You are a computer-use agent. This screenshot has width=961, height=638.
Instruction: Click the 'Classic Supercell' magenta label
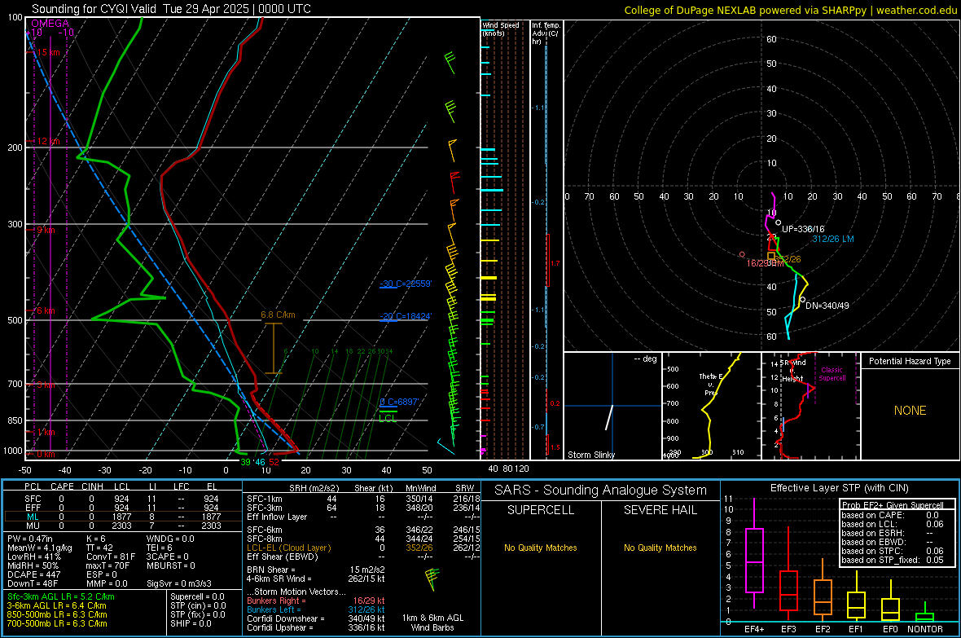[832, 374]
